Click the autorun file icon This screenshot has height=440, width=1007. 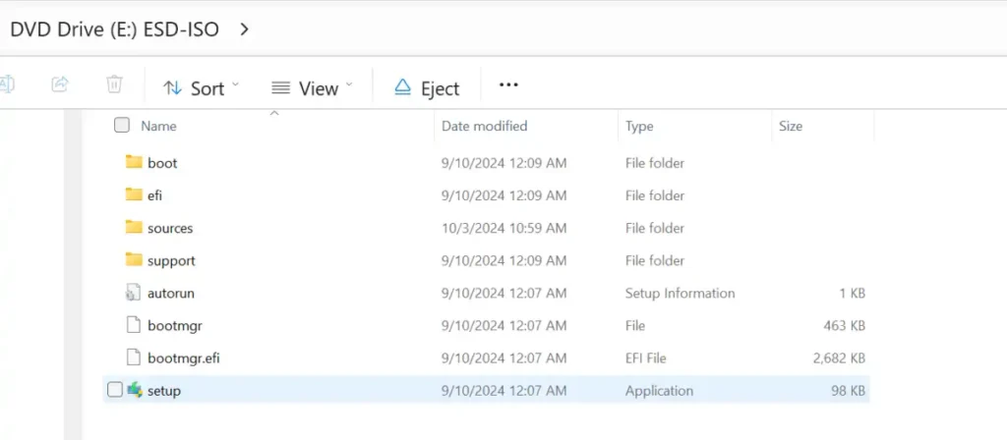[133, 293]
